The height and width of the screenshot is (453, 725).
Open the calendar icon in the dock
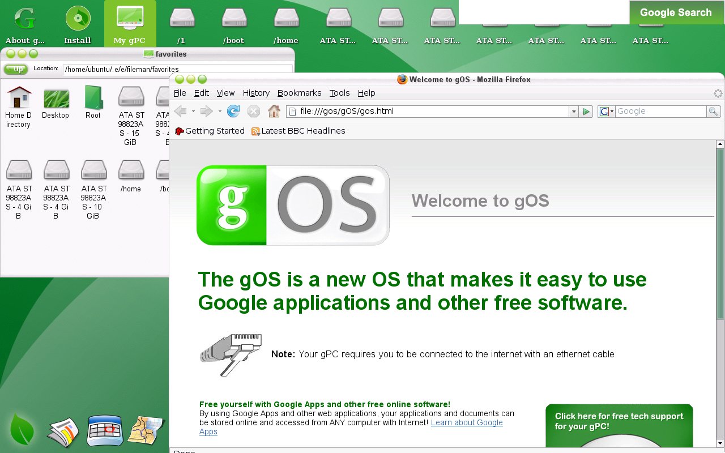tap(105, 431)
